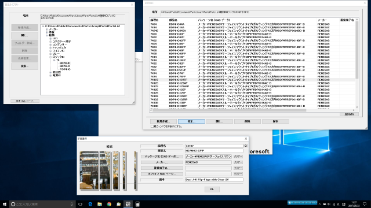Open the 参考 Web ページ button
Viewport: 371px width, 208px height.
(25, 101)
